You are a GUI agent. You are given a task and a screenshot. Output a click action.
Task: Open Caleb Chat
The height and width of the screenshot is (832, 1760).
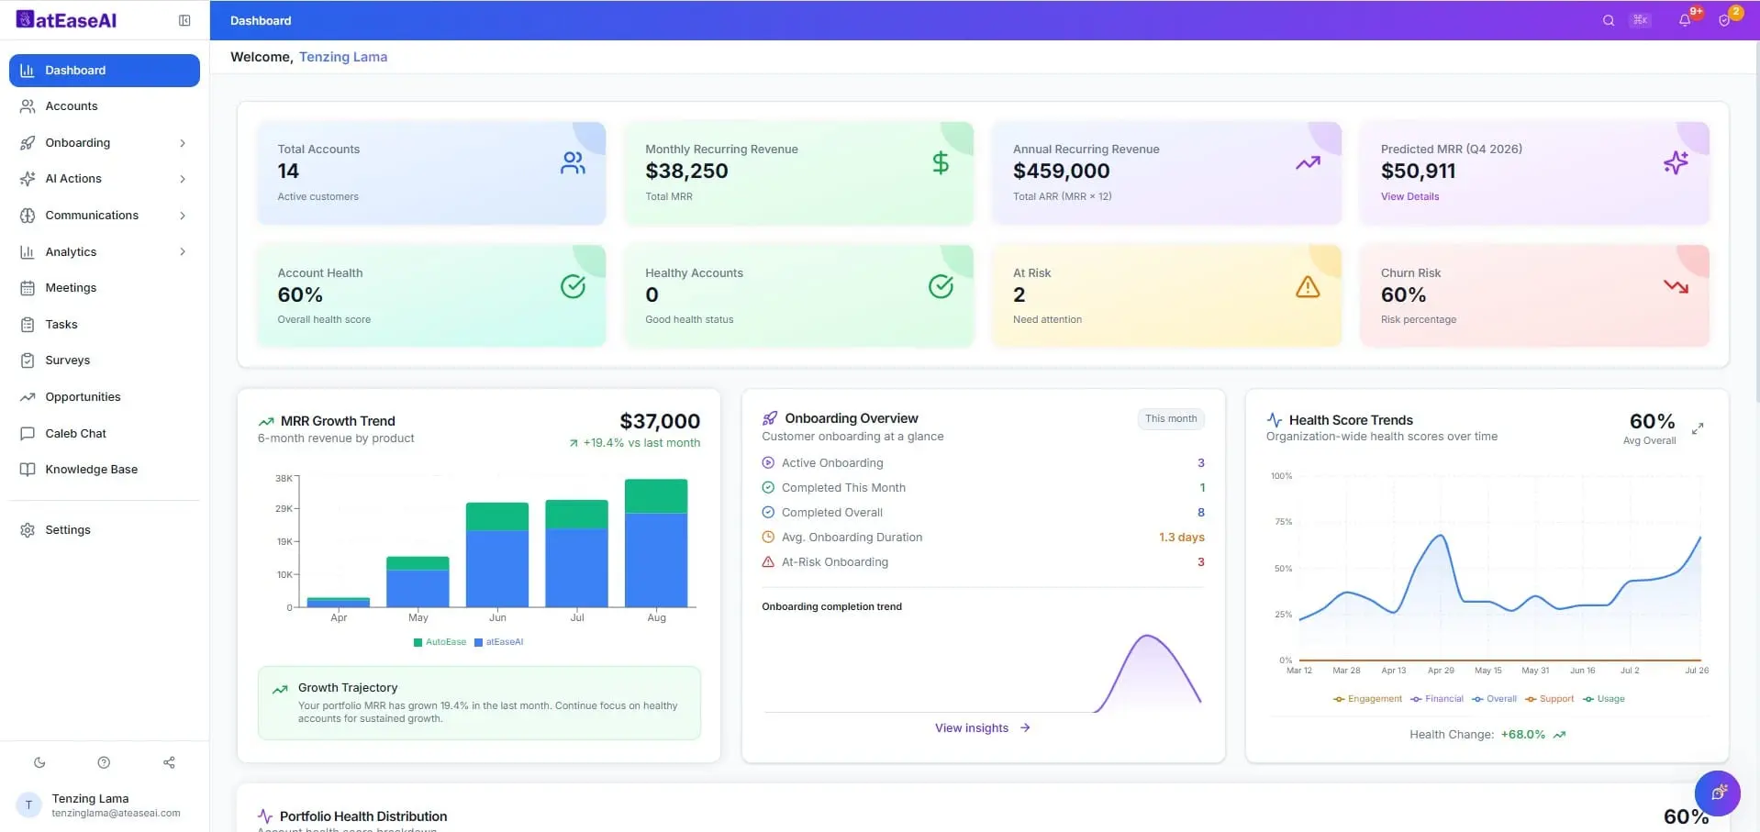click(105, 433)
